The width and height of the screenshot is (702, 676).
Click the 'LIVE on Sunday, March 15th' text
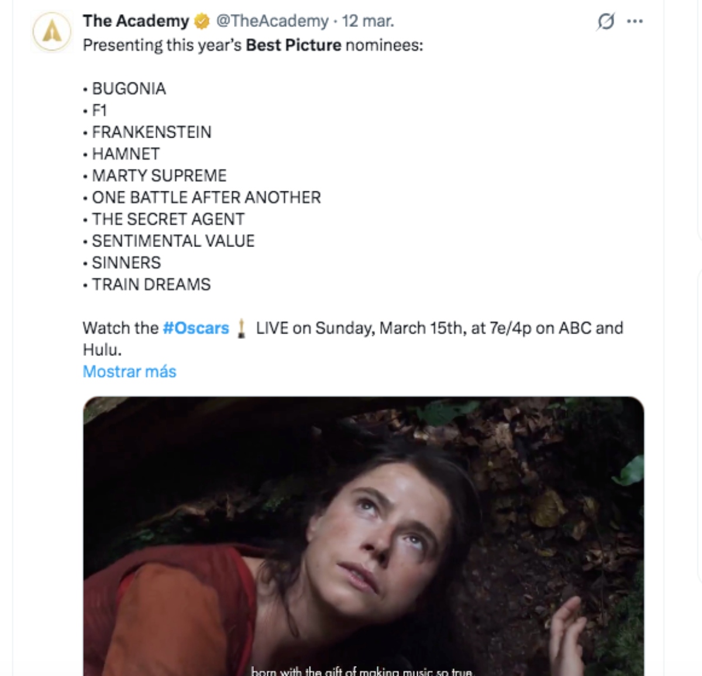(363, 328)
